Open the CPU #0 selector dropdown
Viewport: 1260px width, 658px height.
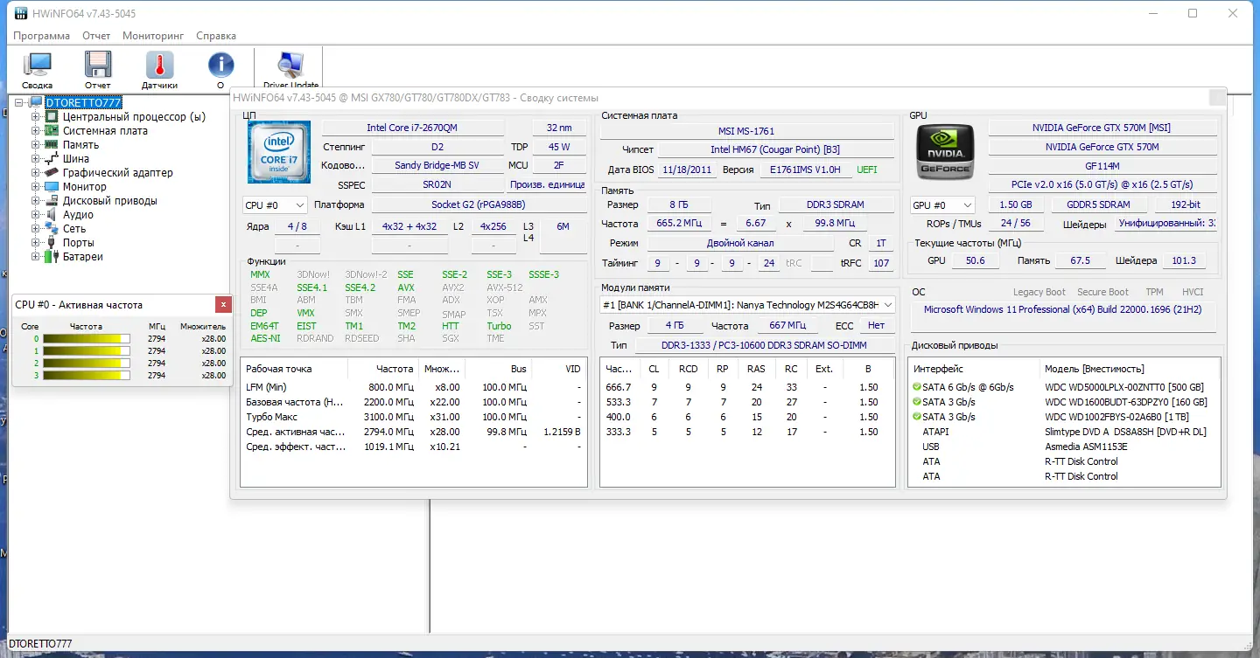(x=275, y=205)
